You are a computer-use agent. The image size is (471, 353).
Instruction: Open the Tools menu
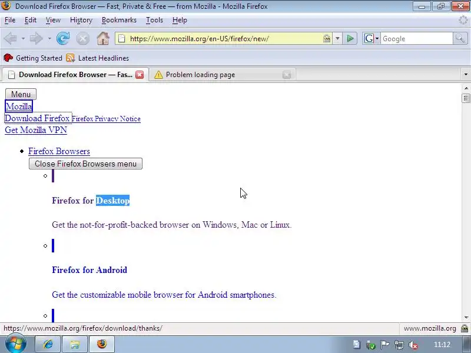(154, 20)
